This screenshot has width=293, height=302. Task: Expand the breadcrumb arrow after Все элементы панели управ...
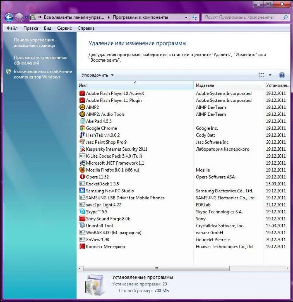tap(109, 17)
